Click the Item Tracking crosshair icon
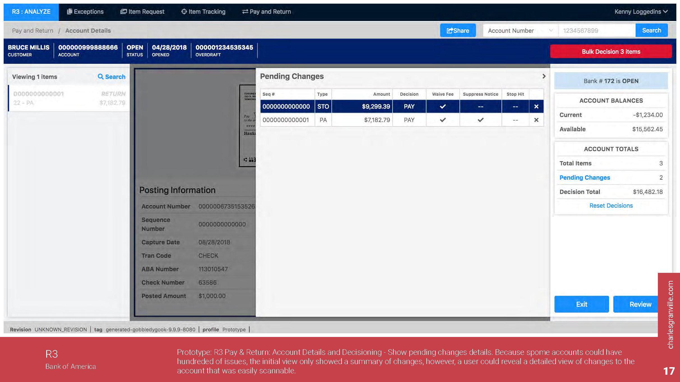The width and height of the screenshot is (680, 382). point(184,11)
